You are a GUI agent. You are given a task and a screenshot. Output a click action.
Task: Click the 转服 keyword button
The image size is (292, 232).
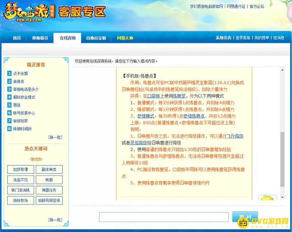(x=49, y=180)
